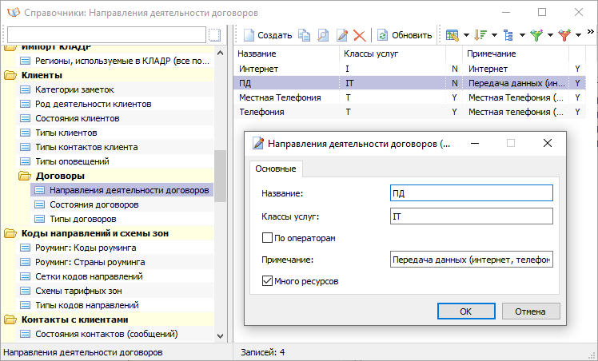Click the Обновить refresh button
The image size is (598, 361).
(x=405, y=35)
